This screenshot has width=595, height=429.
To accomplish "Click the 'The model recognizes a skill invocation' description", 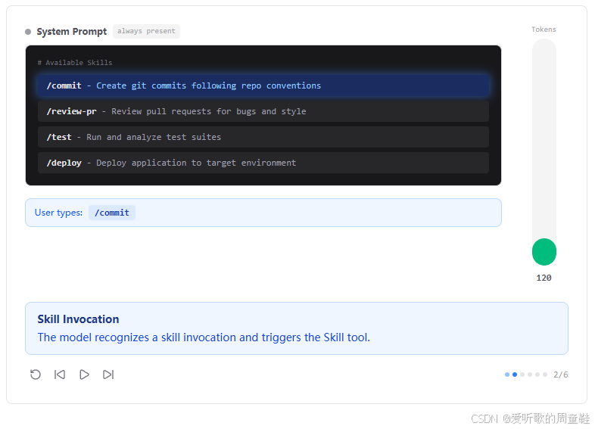I will [x=204, y=337].
